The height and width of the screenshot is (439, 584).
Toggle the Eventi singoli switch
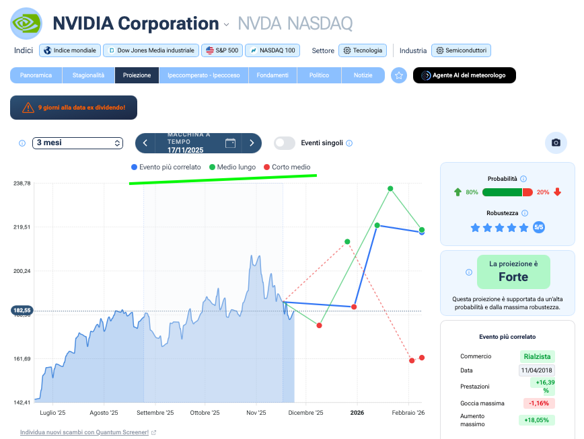[x=285, y=143]
